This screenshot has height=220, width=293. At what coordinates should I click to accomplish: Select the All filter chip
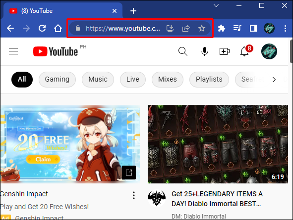[22, 80]
